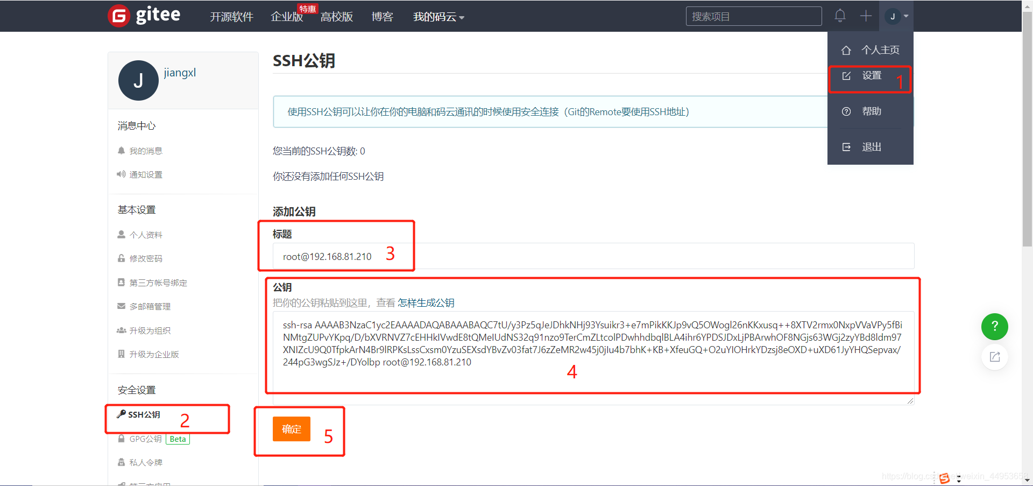Viewport: 1033px width, 486px height.
Task: Click the icon beside 私人令牌
Action: pyautogui.click(x=121, y=462)
